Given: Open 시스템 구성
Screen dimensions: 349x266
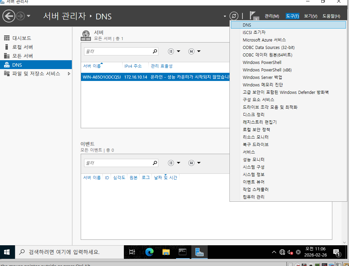Looking at the screenshot, I should 288,167.
